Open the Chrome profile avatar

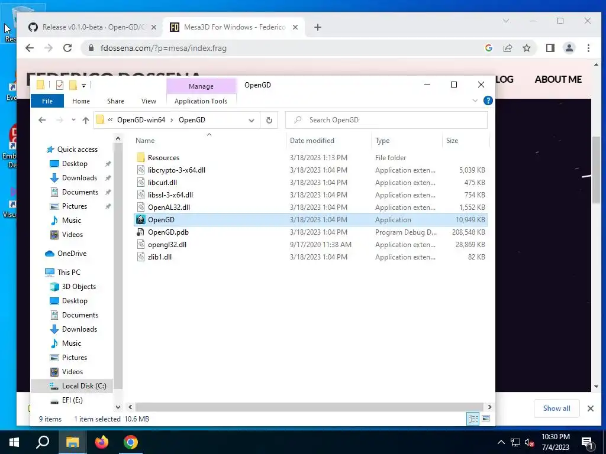click(x=569, y=48)
